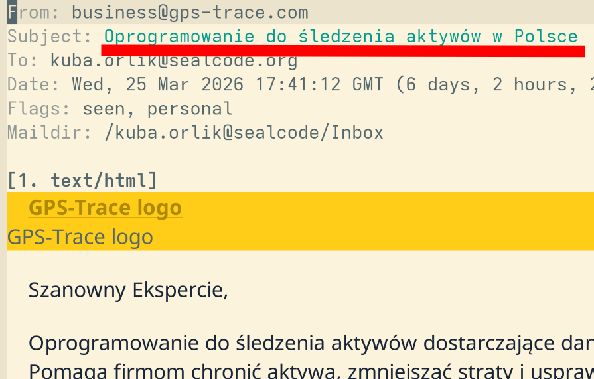Click the greeting "Szanowny Ekspercie,"
Image resolution: width=594 pixels, height=379 pixels.
click(x=128, y=290)
